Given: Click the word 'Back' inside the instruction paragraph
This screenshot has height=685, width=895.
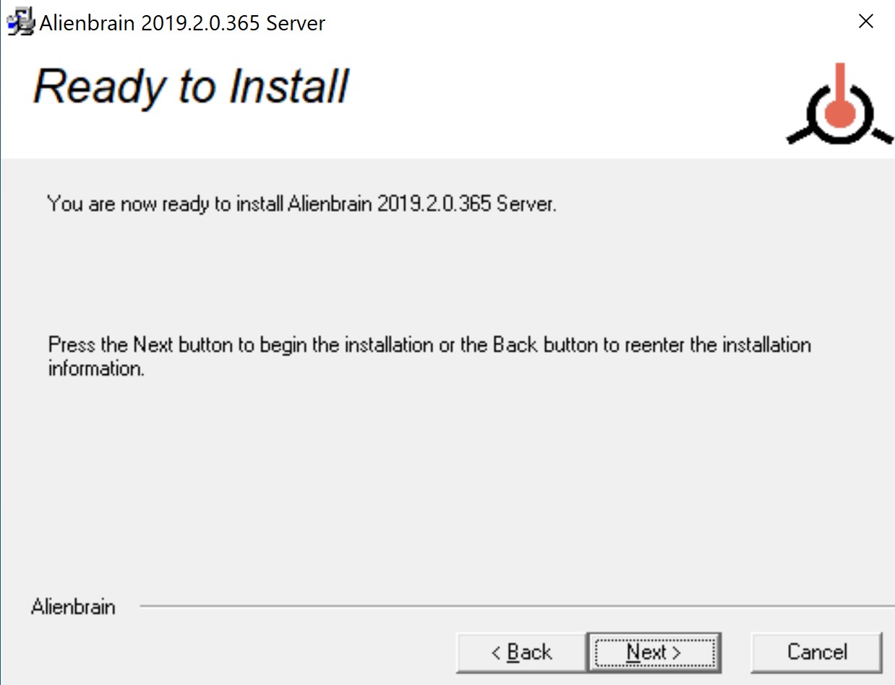Looking at the screenshot, I should pyautogui.click(x=515, y=345).
